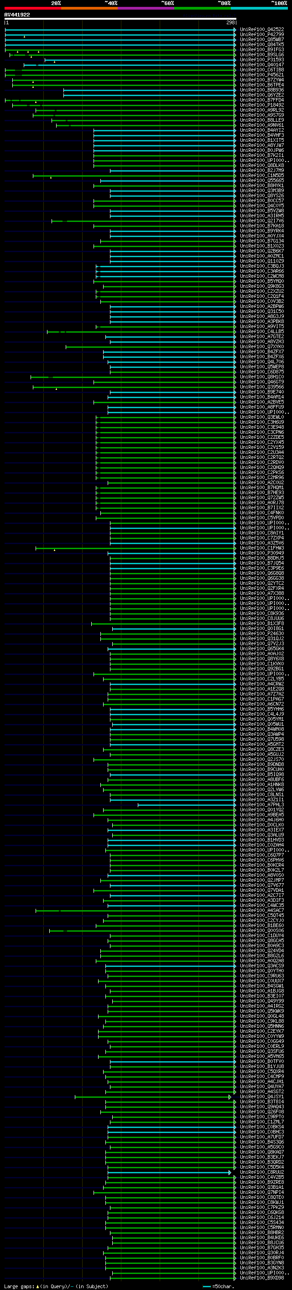Screen dimensions: 292x1290
Task: Select the AV441922 query label
Action: [x=17, y=15]
